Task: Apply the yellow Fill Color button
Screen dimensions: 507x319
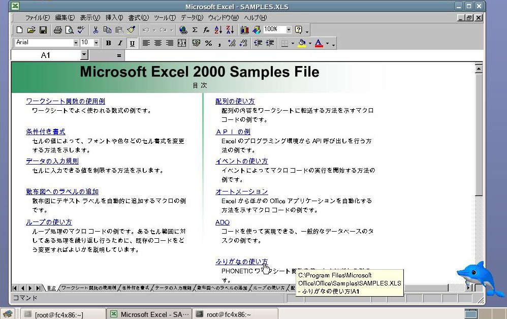Action: [302, 43]
